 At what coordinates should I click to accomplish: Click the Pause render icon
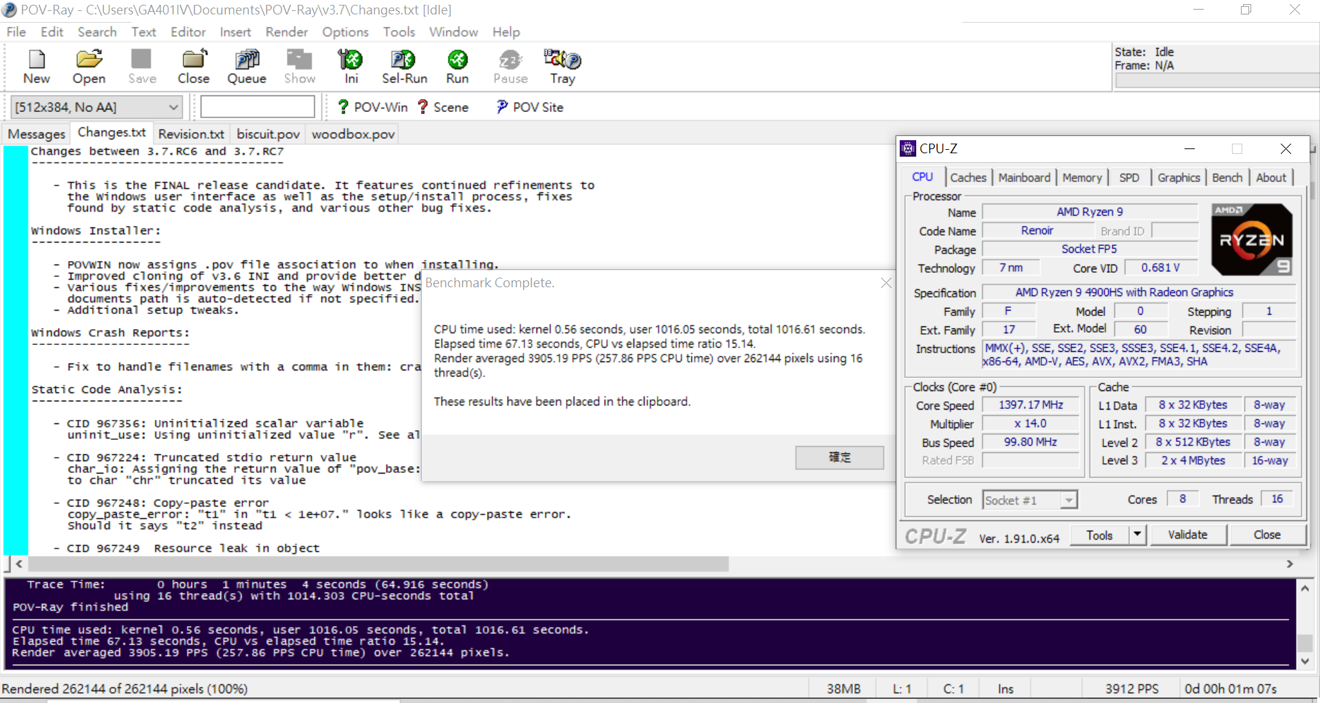(x=510, y=67)
